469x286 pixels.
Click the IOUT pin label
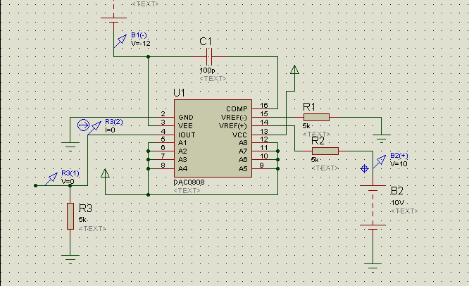coord(187,135)
